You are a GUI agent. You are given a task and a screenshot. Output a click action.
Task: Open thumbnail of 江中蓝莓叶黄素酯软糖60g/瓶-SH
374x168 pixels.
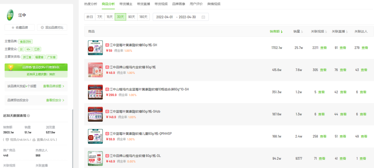[96, 48]
